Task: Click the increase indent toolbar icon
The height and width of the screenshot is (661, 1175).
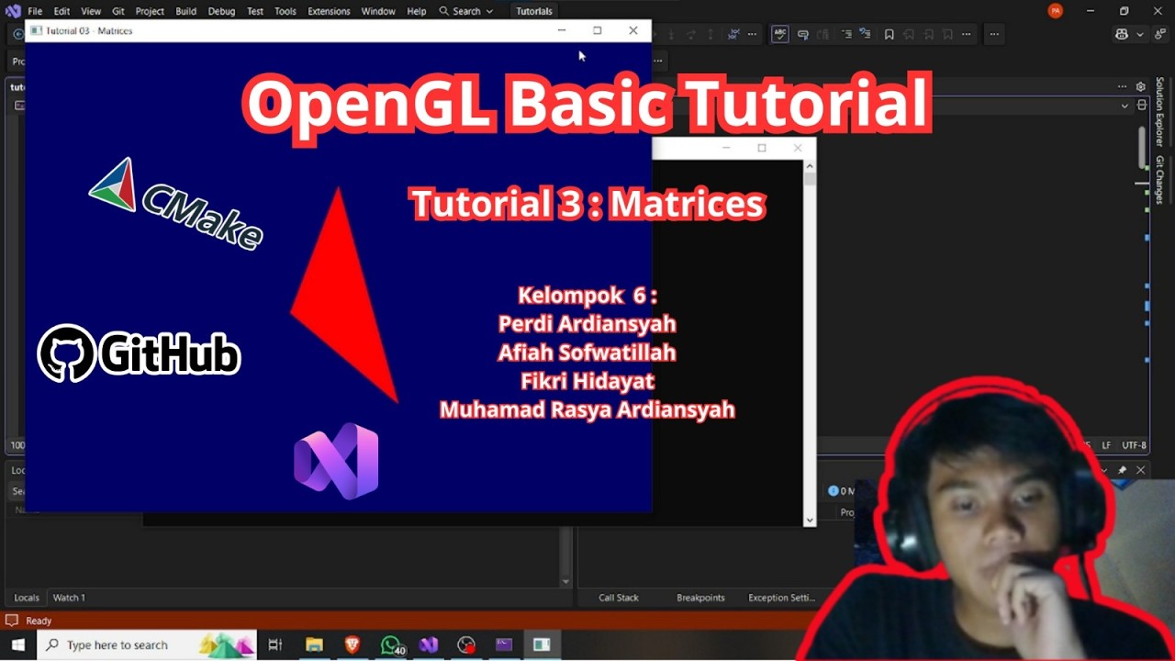Action: pos(846,35)
